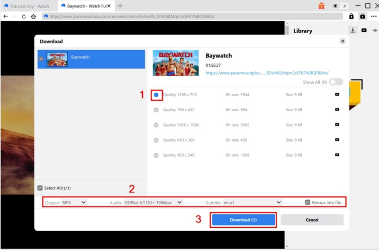Click video icon on 640 x 360 row
Viewport: 379px width, 250px height.
pos(337,140)
